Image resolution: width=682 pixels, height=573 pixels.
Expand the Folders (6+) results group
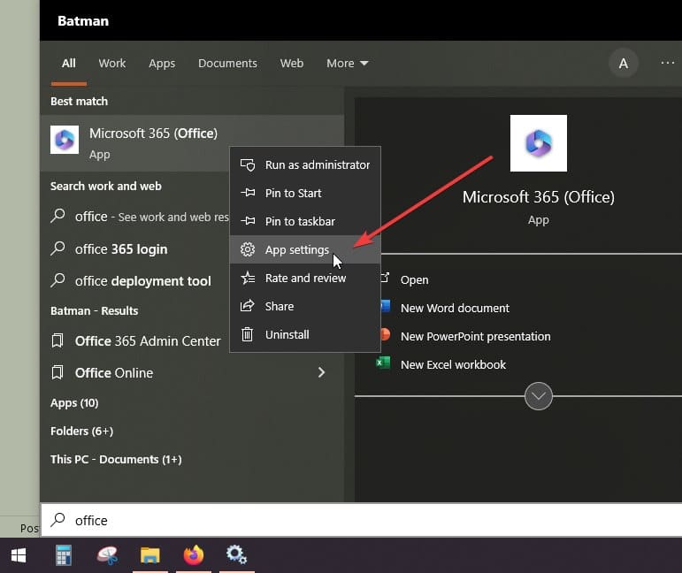point(81,431)
